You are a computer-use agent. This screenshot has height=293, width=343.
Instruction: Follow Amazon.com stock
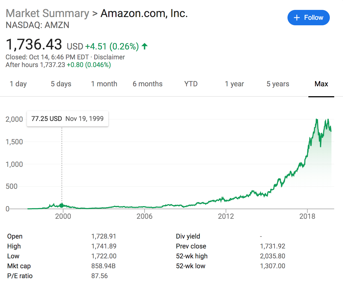coord(309,18)
